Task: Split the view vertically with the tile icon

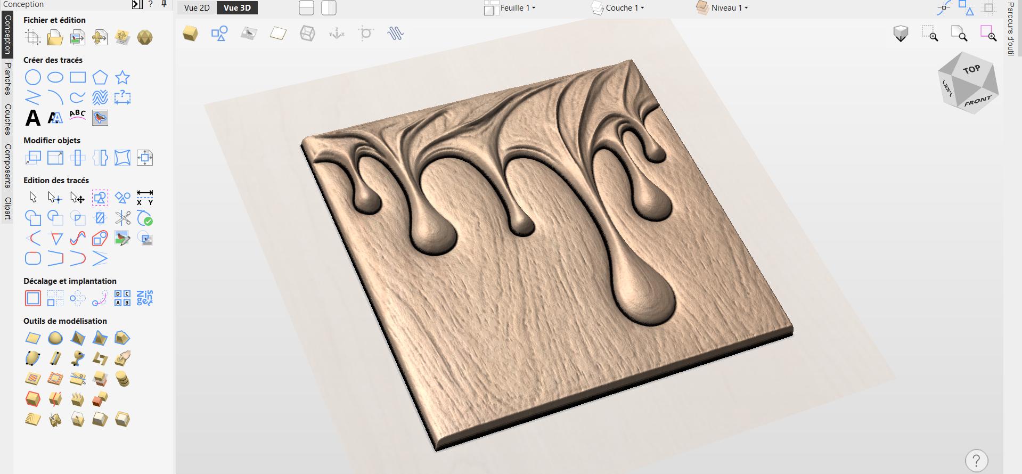Action: 329,8
